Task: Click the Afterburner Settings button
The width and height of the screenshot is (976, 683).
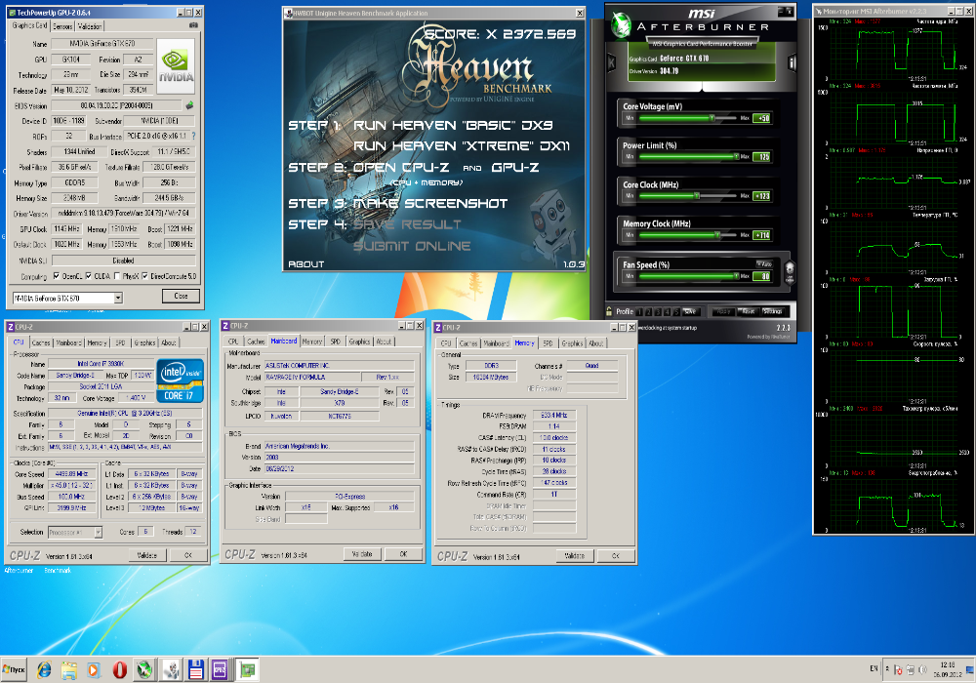Action: [x=773, y=311]
